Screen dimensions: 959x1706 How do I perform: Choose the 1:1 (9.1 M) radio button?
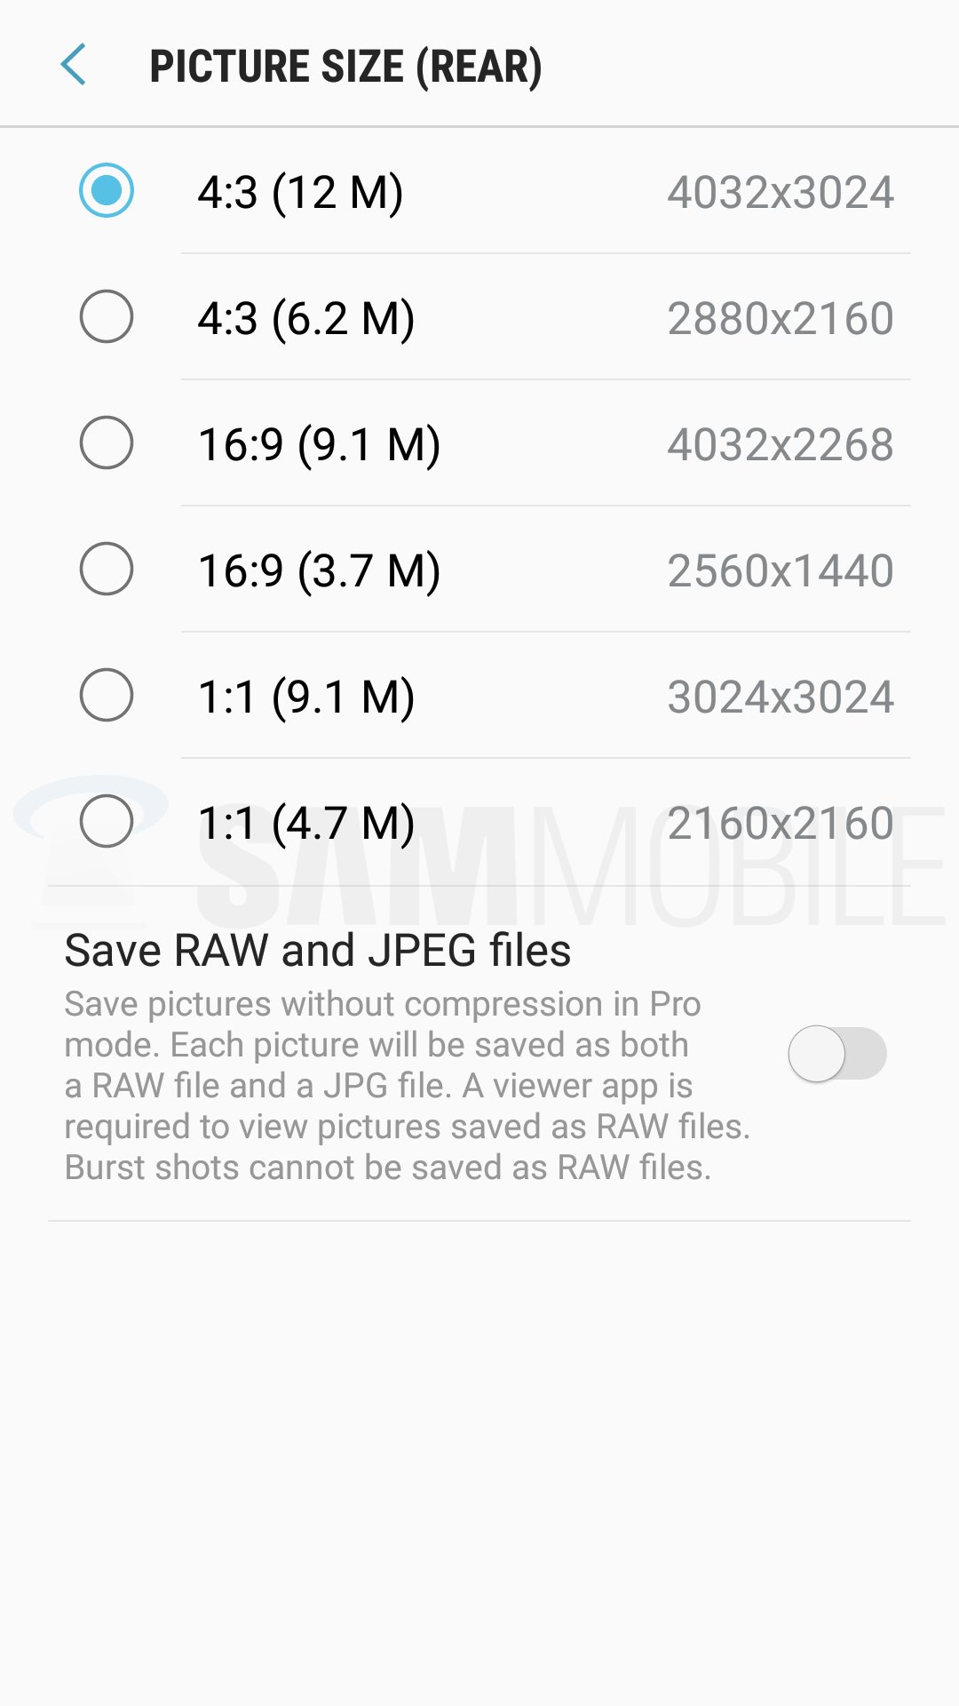(x=107, y=696)
